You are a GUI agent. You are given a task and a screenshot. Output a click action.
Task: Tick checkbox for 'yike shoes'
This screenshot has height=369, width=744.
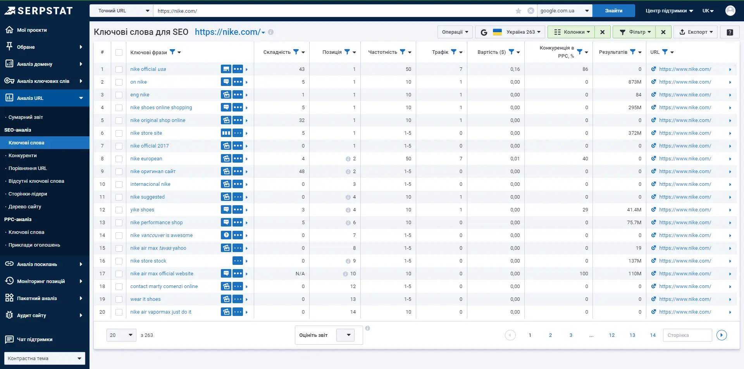[x=119, y=210]
